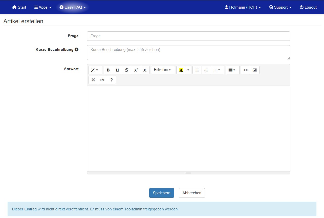Open the insert table dropdown
This screenshot has height=218, width=324.
pos(233,70)
